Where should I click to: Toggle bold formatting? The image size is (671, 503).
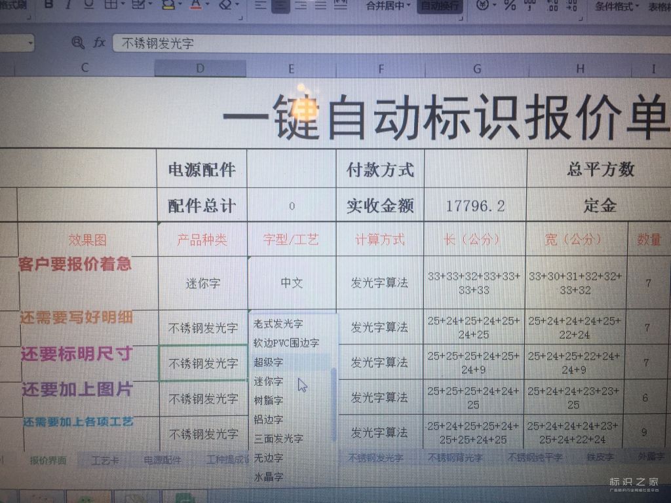click(x=48, y=5)
